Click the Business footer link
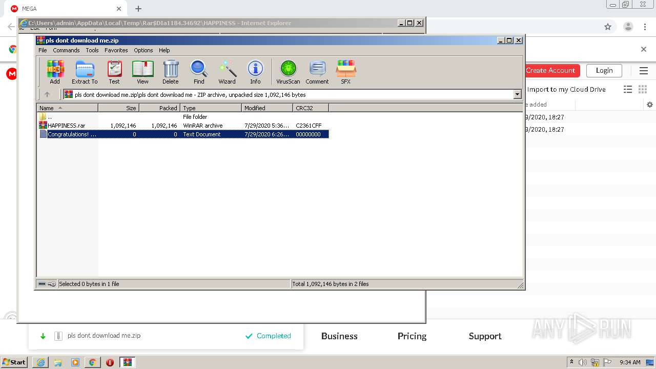 (339, 336)
